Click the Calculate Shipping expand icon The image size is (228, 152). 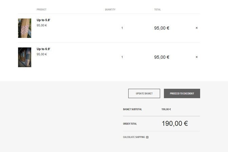pos(147,137)
